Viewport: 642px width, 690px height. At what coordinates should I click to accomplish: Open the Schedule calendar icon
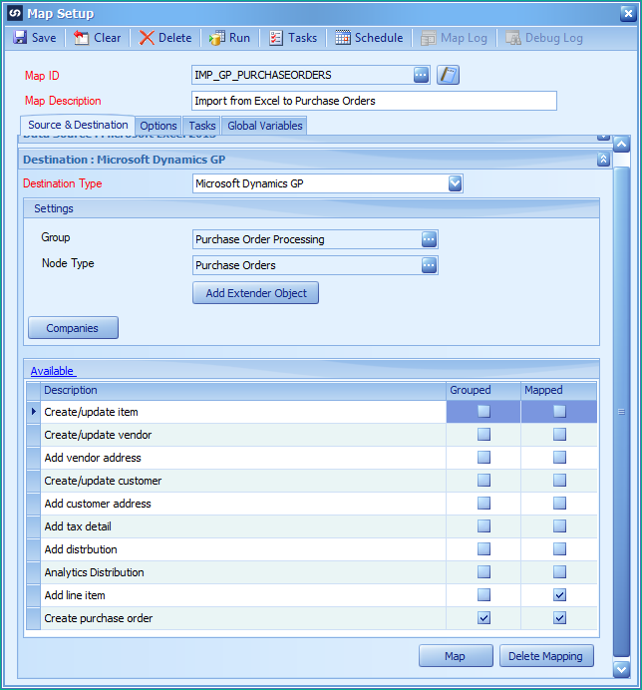(x=343, y=38)
